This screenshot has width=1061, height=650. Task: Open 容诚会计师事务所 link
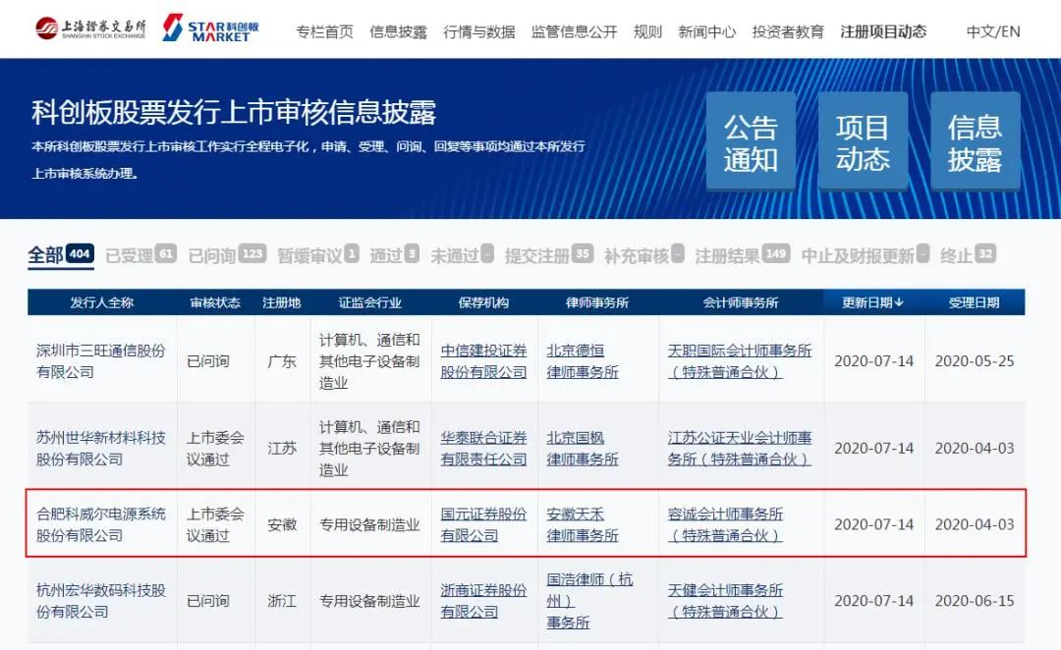coord(725,525)
